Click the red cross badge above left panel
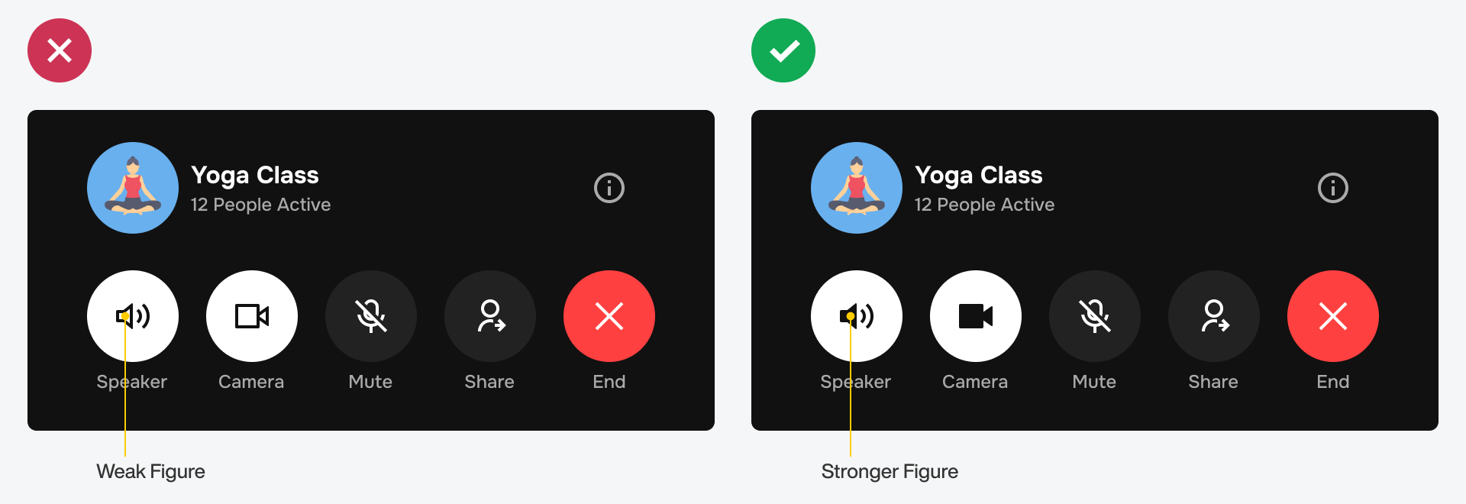 coord(60,50)
